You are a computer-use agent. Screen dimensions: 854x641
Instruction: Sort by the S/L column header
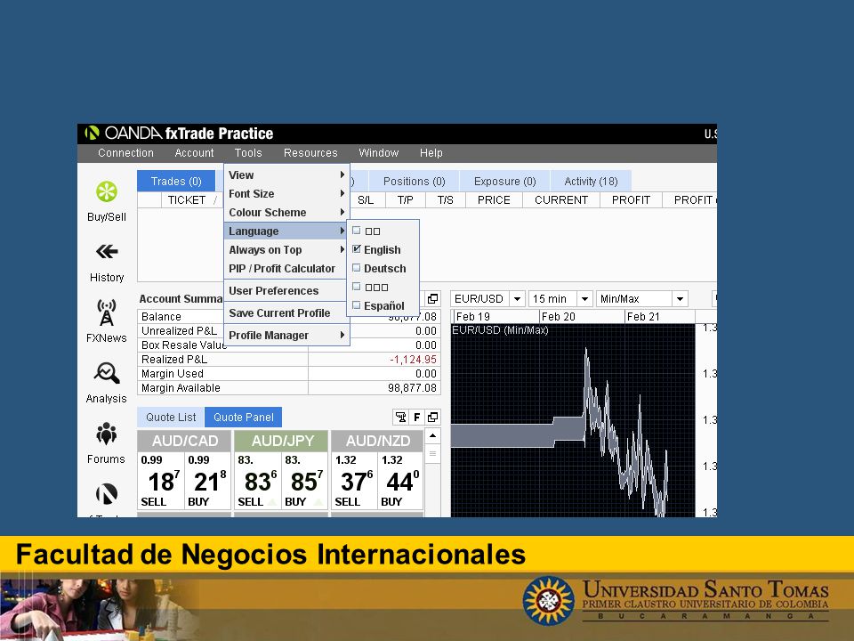[366, 200]
